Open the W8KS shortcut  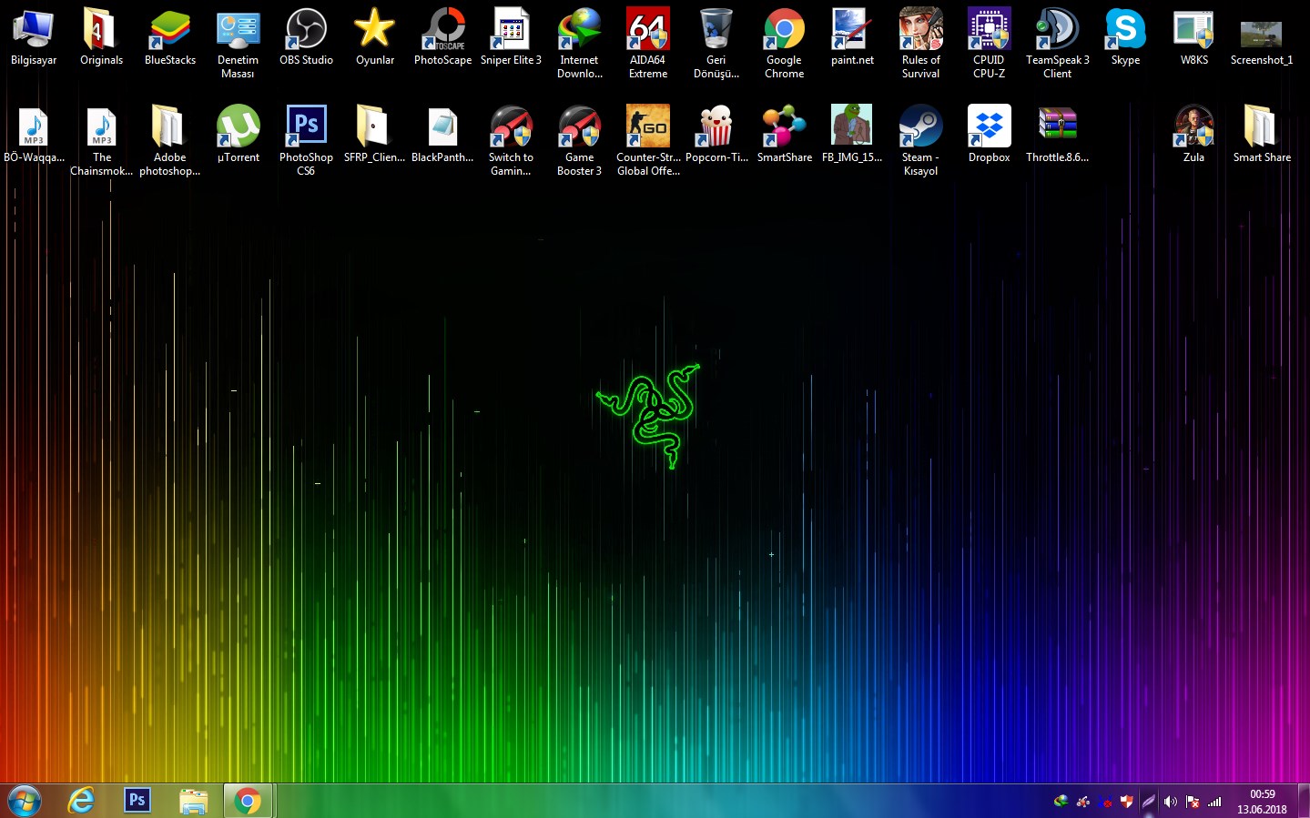pos(1193,37)
